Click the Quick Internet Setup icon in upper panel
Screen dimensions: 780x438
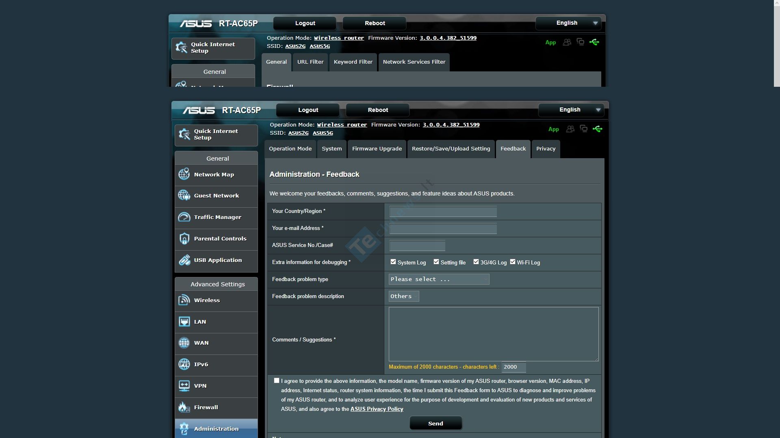pos(181,47)
